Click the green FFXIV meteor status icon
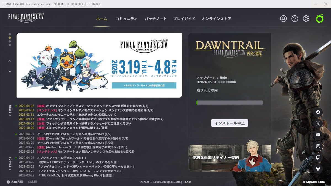The image size is (331, 186). (319, 18)
